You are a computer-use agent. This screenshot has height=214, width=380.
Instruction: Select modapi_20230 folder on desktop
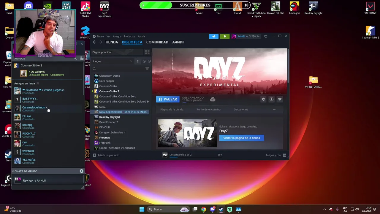click(x=313, y=82)
